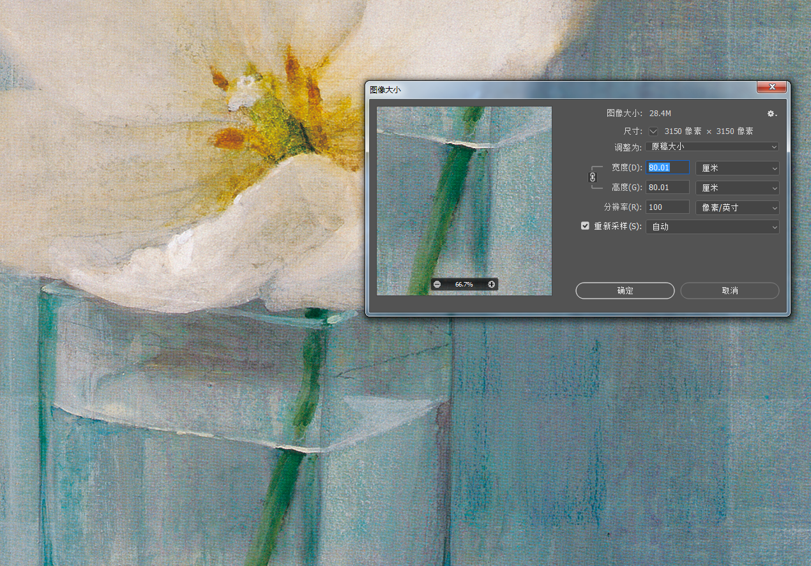Click the 高度 value field
The width and height of the screenshot is (811, 566).
668,188
